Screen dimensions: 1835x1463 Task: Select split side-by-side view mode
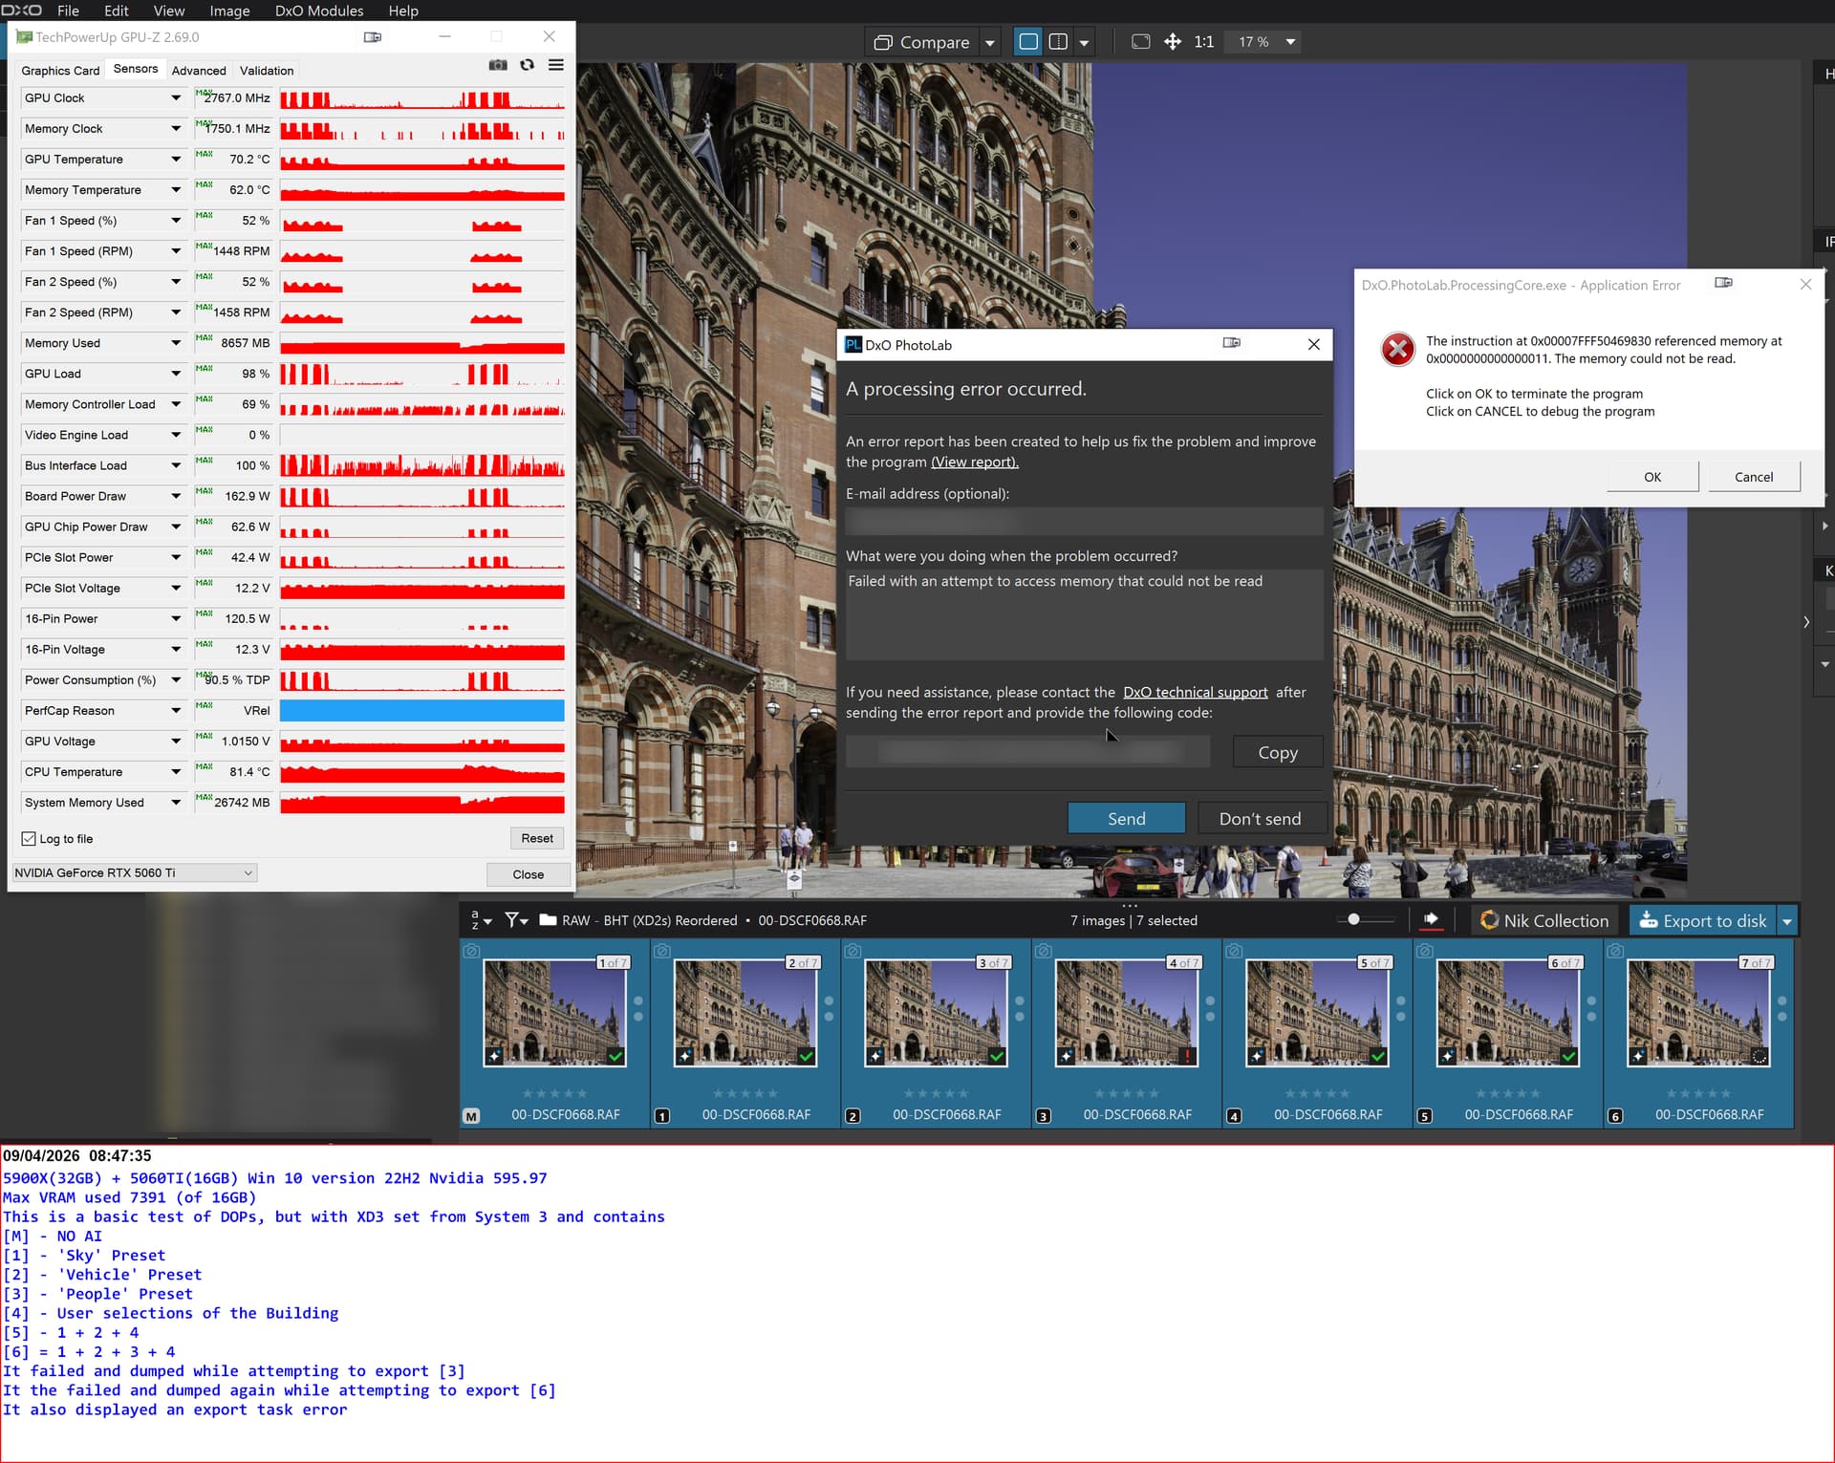pyautogui.click(x=1058, y=42)
